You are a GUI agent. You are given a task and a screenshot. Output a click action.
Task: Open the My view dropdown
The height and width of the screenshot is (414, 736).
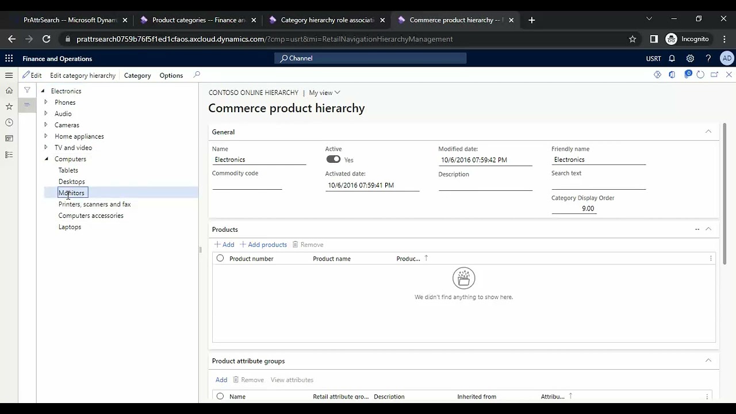(324, 93)
